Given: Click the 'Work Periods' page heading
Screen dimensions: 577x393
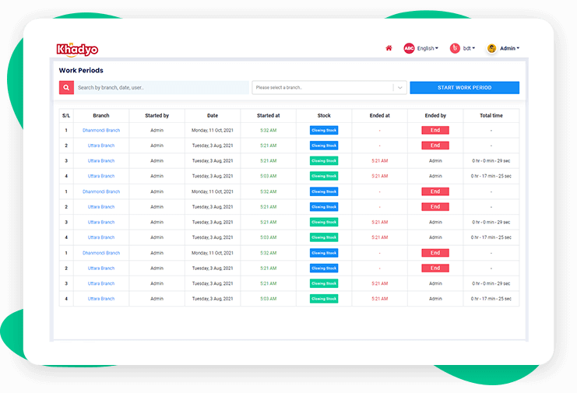Looking at the screenshot, I should tap(81, 70).
